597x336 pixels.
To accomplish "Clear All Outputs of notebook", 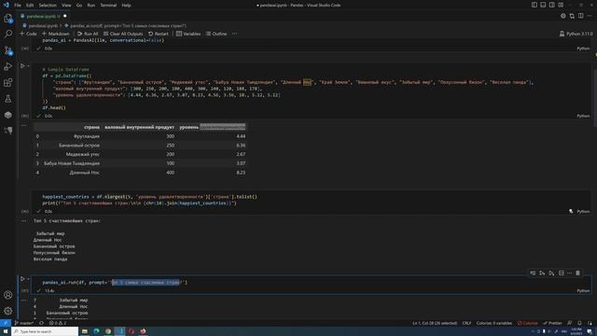I will click(x=123, y=34).
